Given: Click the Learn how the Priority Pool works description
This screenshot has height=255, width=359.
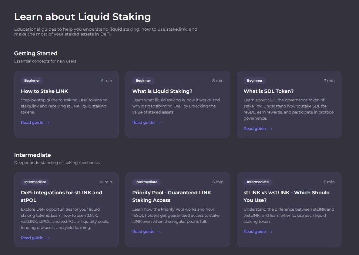Looking at the screenshot, I should [176, 215].
